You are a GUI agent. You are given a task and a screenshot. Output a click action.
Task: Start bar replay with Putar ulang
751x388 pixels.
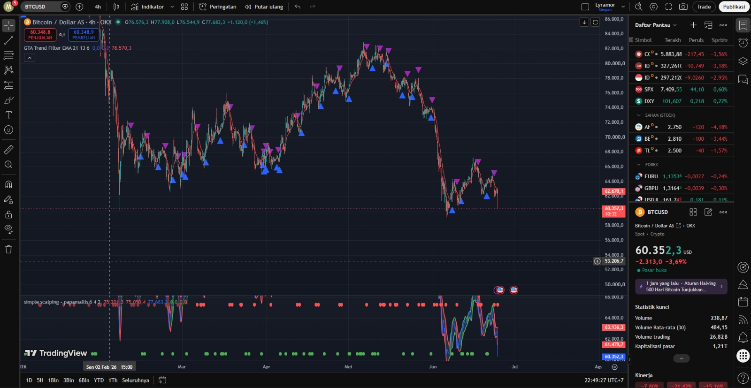pos(264,7)
